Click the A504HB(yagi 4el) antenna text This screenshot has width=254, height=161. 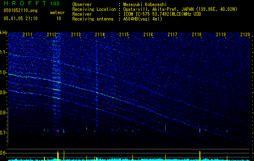point(143,19)
